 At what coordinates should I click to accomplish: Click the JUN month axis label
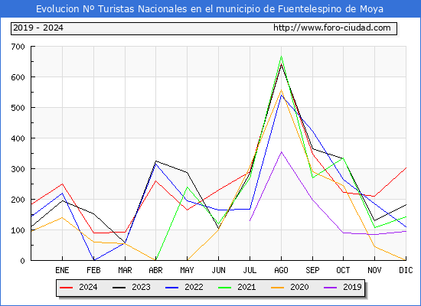pos(219,270)
